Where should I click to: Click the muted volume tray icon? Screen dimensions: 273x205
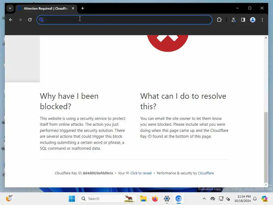point(228,199)
